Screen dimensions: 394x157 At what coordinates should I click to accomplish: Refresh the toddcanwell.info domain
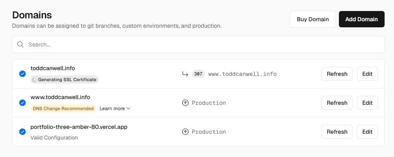[337, 74]
